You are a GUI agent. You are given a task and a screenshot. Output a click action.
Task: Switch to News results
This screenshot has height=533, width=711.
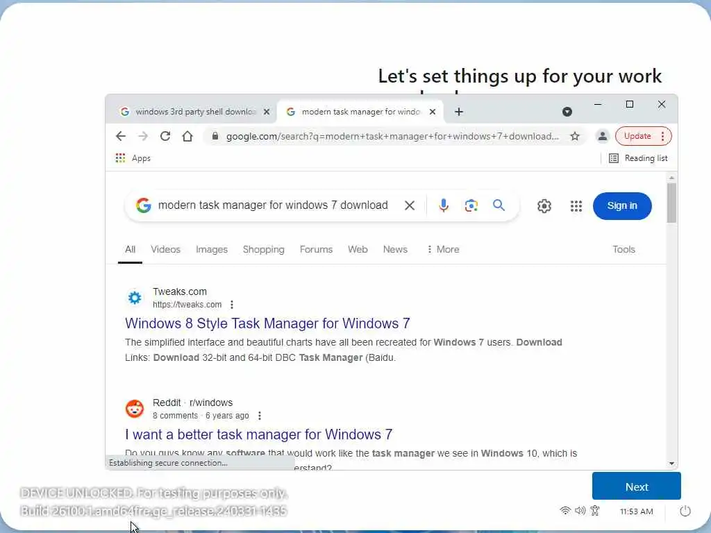click(395, 249)
